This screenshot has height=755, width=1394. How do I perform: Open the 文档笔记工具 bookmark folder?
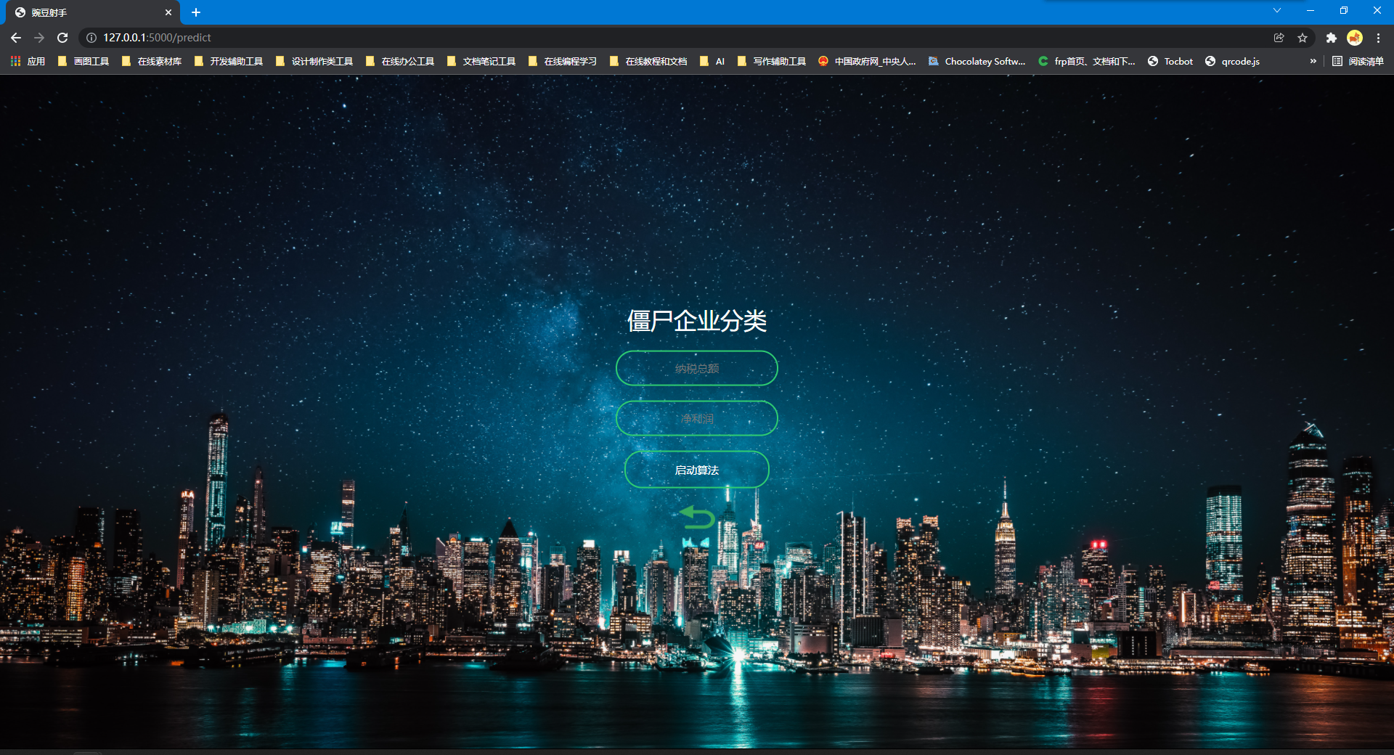481,61
